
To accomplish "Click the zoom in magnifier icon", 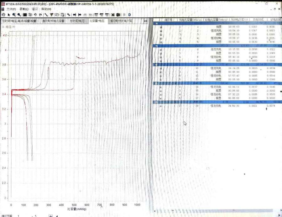I will (14, 15).
